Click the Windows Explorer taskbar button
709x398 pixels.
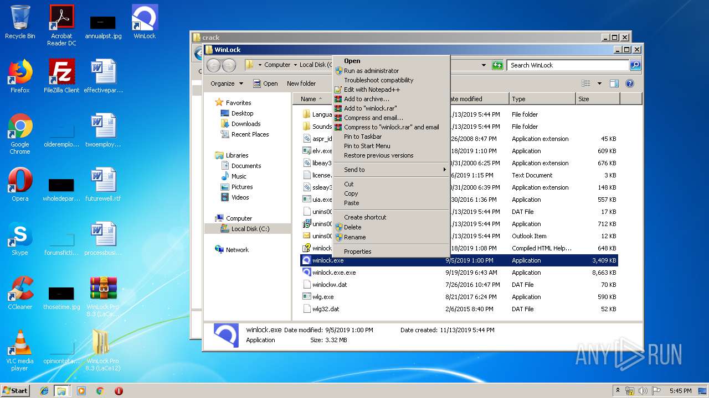pos(61,391)
